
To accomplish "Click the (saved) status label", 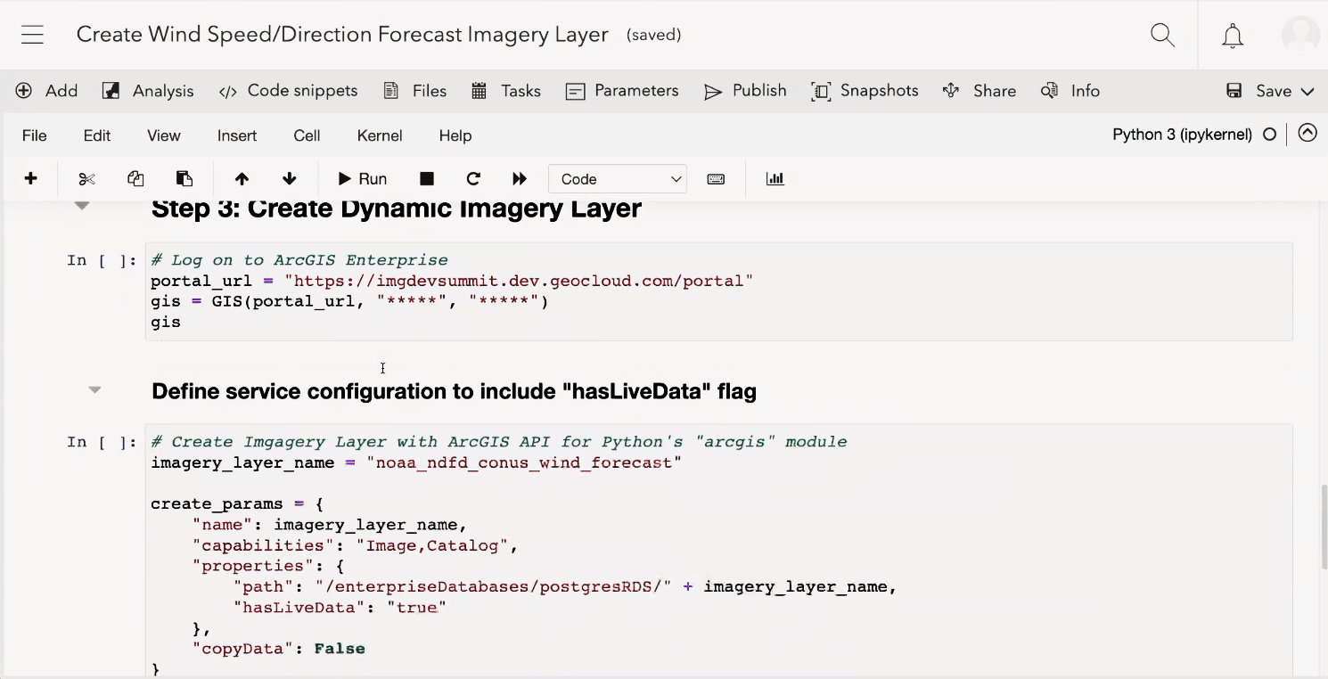I will tap(654, 35).
